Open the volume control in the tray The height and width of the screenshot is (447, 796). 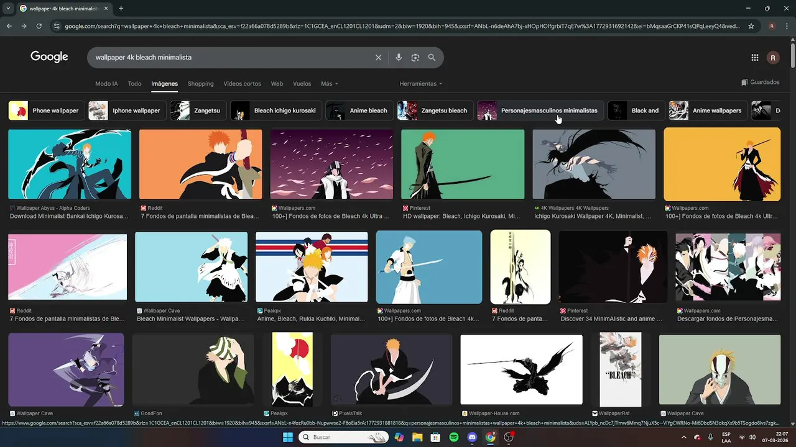(752, 437)
